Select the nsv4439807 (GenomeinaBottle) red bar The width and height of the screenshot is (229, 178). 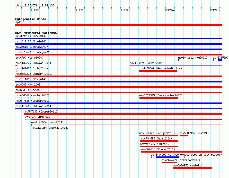(158, 71)
